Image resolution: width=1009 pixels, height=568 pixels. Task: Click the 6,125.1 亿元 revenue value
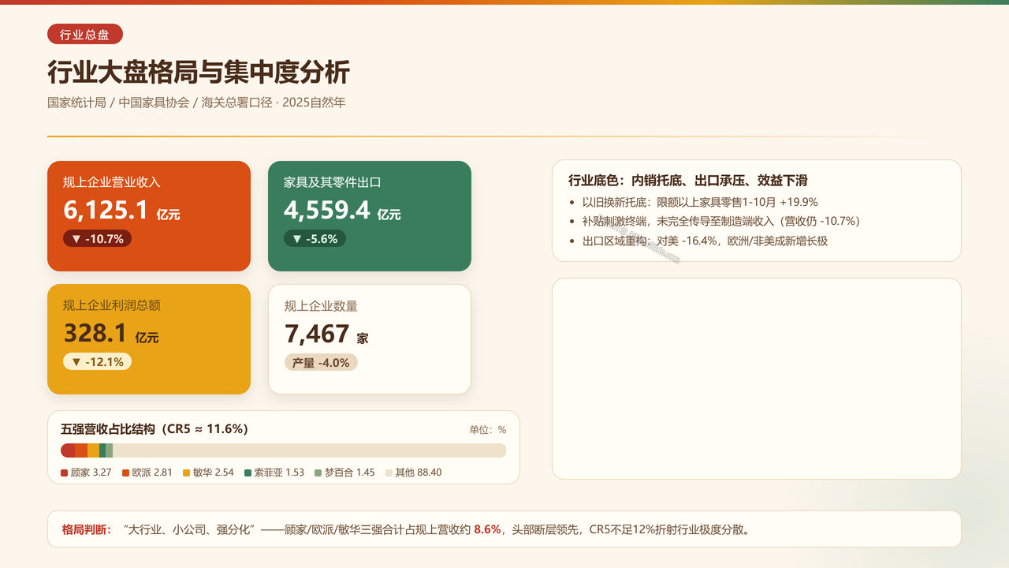122,210
